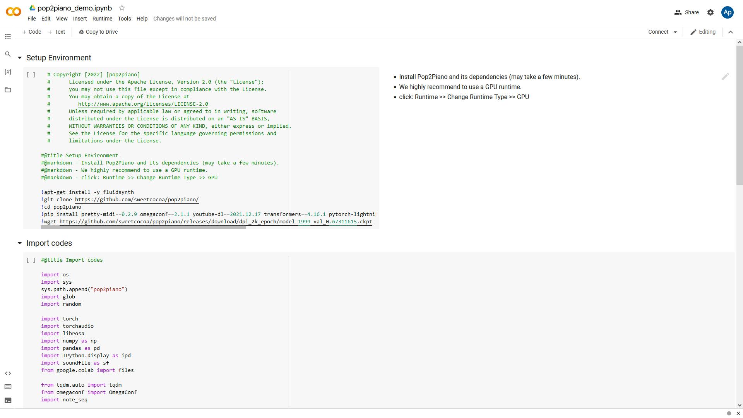This screenshot has height=418, width=743.
Task: Star the pop2piano_demo.ipynb notebook
Action: [x=122, y=8]
